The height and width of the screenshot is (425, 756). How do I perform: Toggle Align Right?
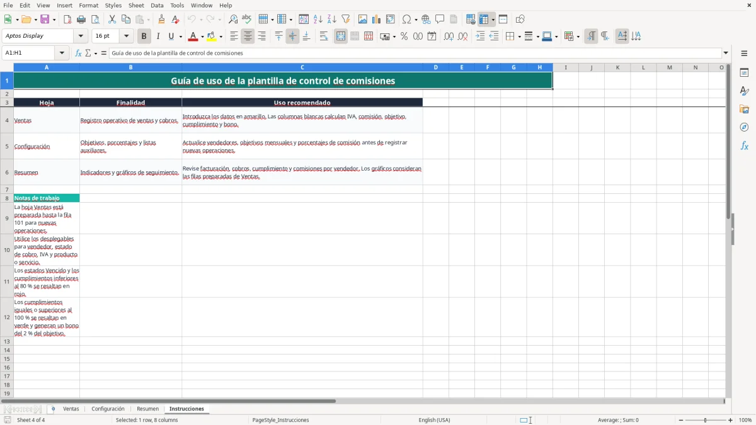[x=261, y=37]
